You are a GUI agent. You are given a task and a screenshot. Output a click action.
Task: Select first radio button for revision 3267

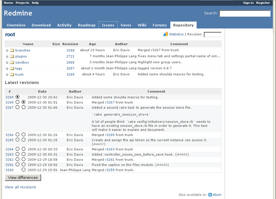[x=17, y=107]
